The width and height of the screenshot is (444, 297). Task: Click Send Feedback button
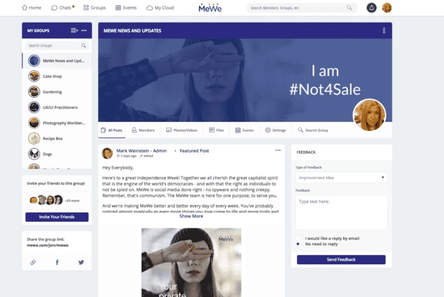(x=341, y=259)
